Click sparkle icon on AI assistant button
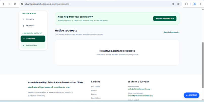 [x=187, y=95]
